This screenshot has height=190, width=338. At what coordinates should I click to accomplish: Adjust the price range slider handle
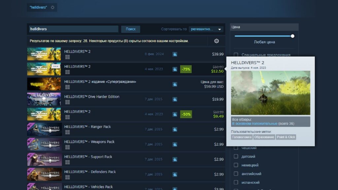click(x=292, y=36)
